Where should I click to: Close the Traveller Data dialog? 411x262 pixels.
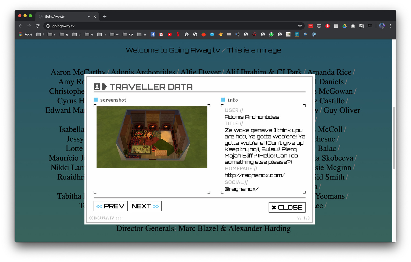(x=287, y=207)
